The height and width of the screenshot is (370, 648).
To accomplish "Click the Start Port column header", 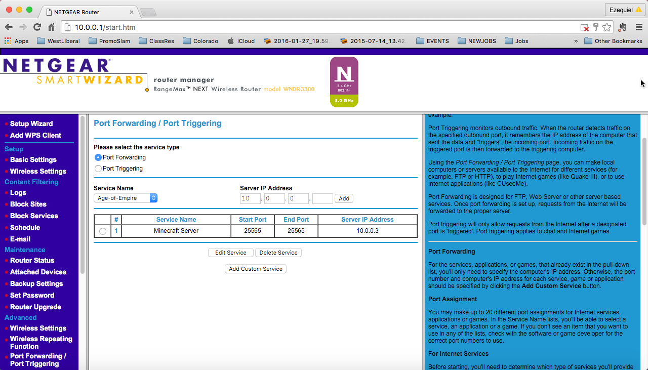I will [253, 220].
